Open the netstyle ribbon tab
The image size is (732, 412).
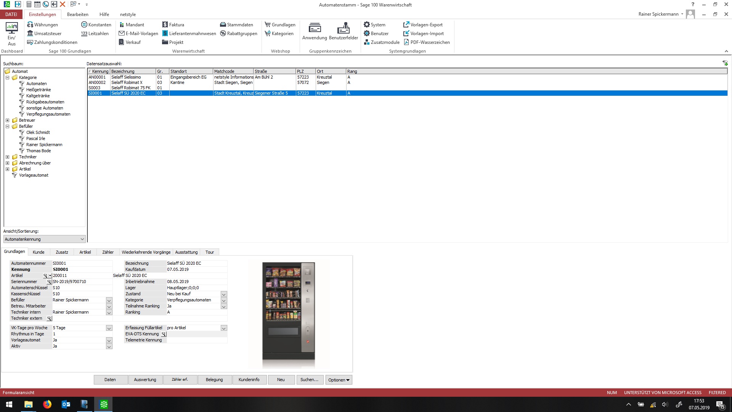128,14
